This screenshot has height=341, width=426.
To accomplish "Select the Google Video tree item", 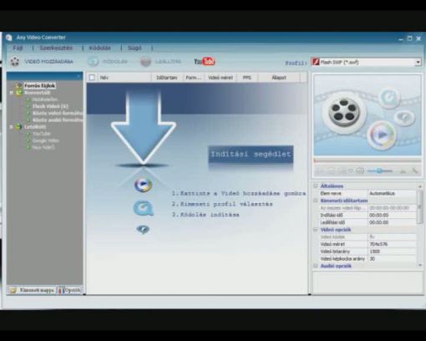I will (x=46, y=140).
